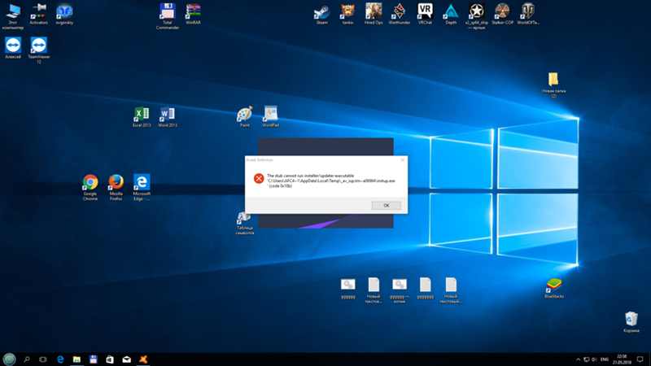Select the 'stub cannot run installer' error message text
This screenshot has height=366, width=651.
click(x=331, y=181)
